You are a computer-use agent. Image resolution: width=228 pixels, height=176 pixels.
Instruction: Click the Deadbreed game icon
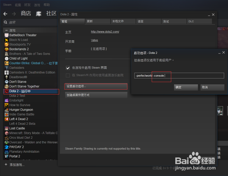(6, 77)
